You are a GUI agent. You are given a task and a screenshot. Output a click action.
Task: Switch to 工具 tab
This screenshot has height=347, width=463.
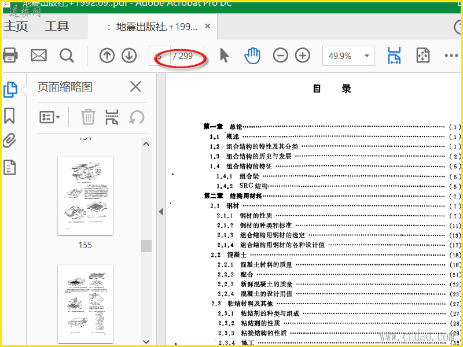[57, 26]
